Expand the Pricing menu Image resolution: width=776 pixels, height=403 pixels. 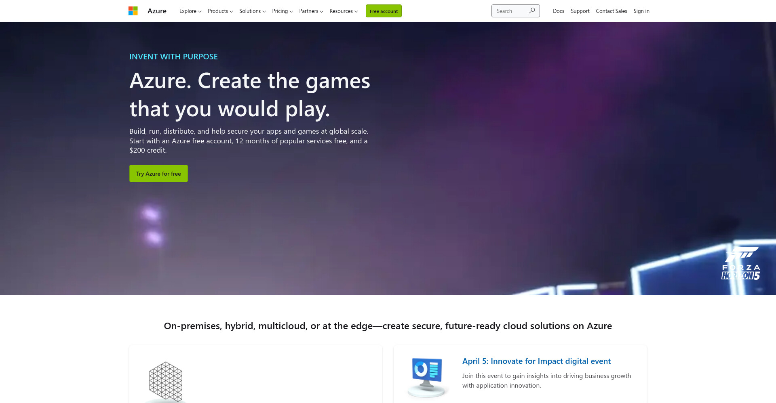point(283,11)
